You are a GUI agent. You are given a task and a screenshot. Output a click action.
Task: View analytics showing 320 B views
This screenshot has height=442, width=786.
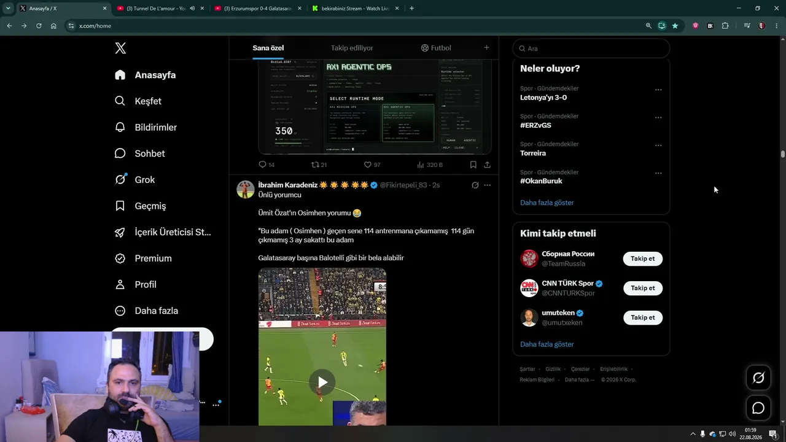click(430, 165)
